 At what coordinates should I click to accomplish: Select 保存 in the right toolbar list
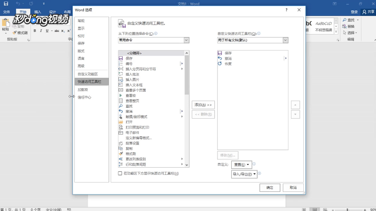252,53
